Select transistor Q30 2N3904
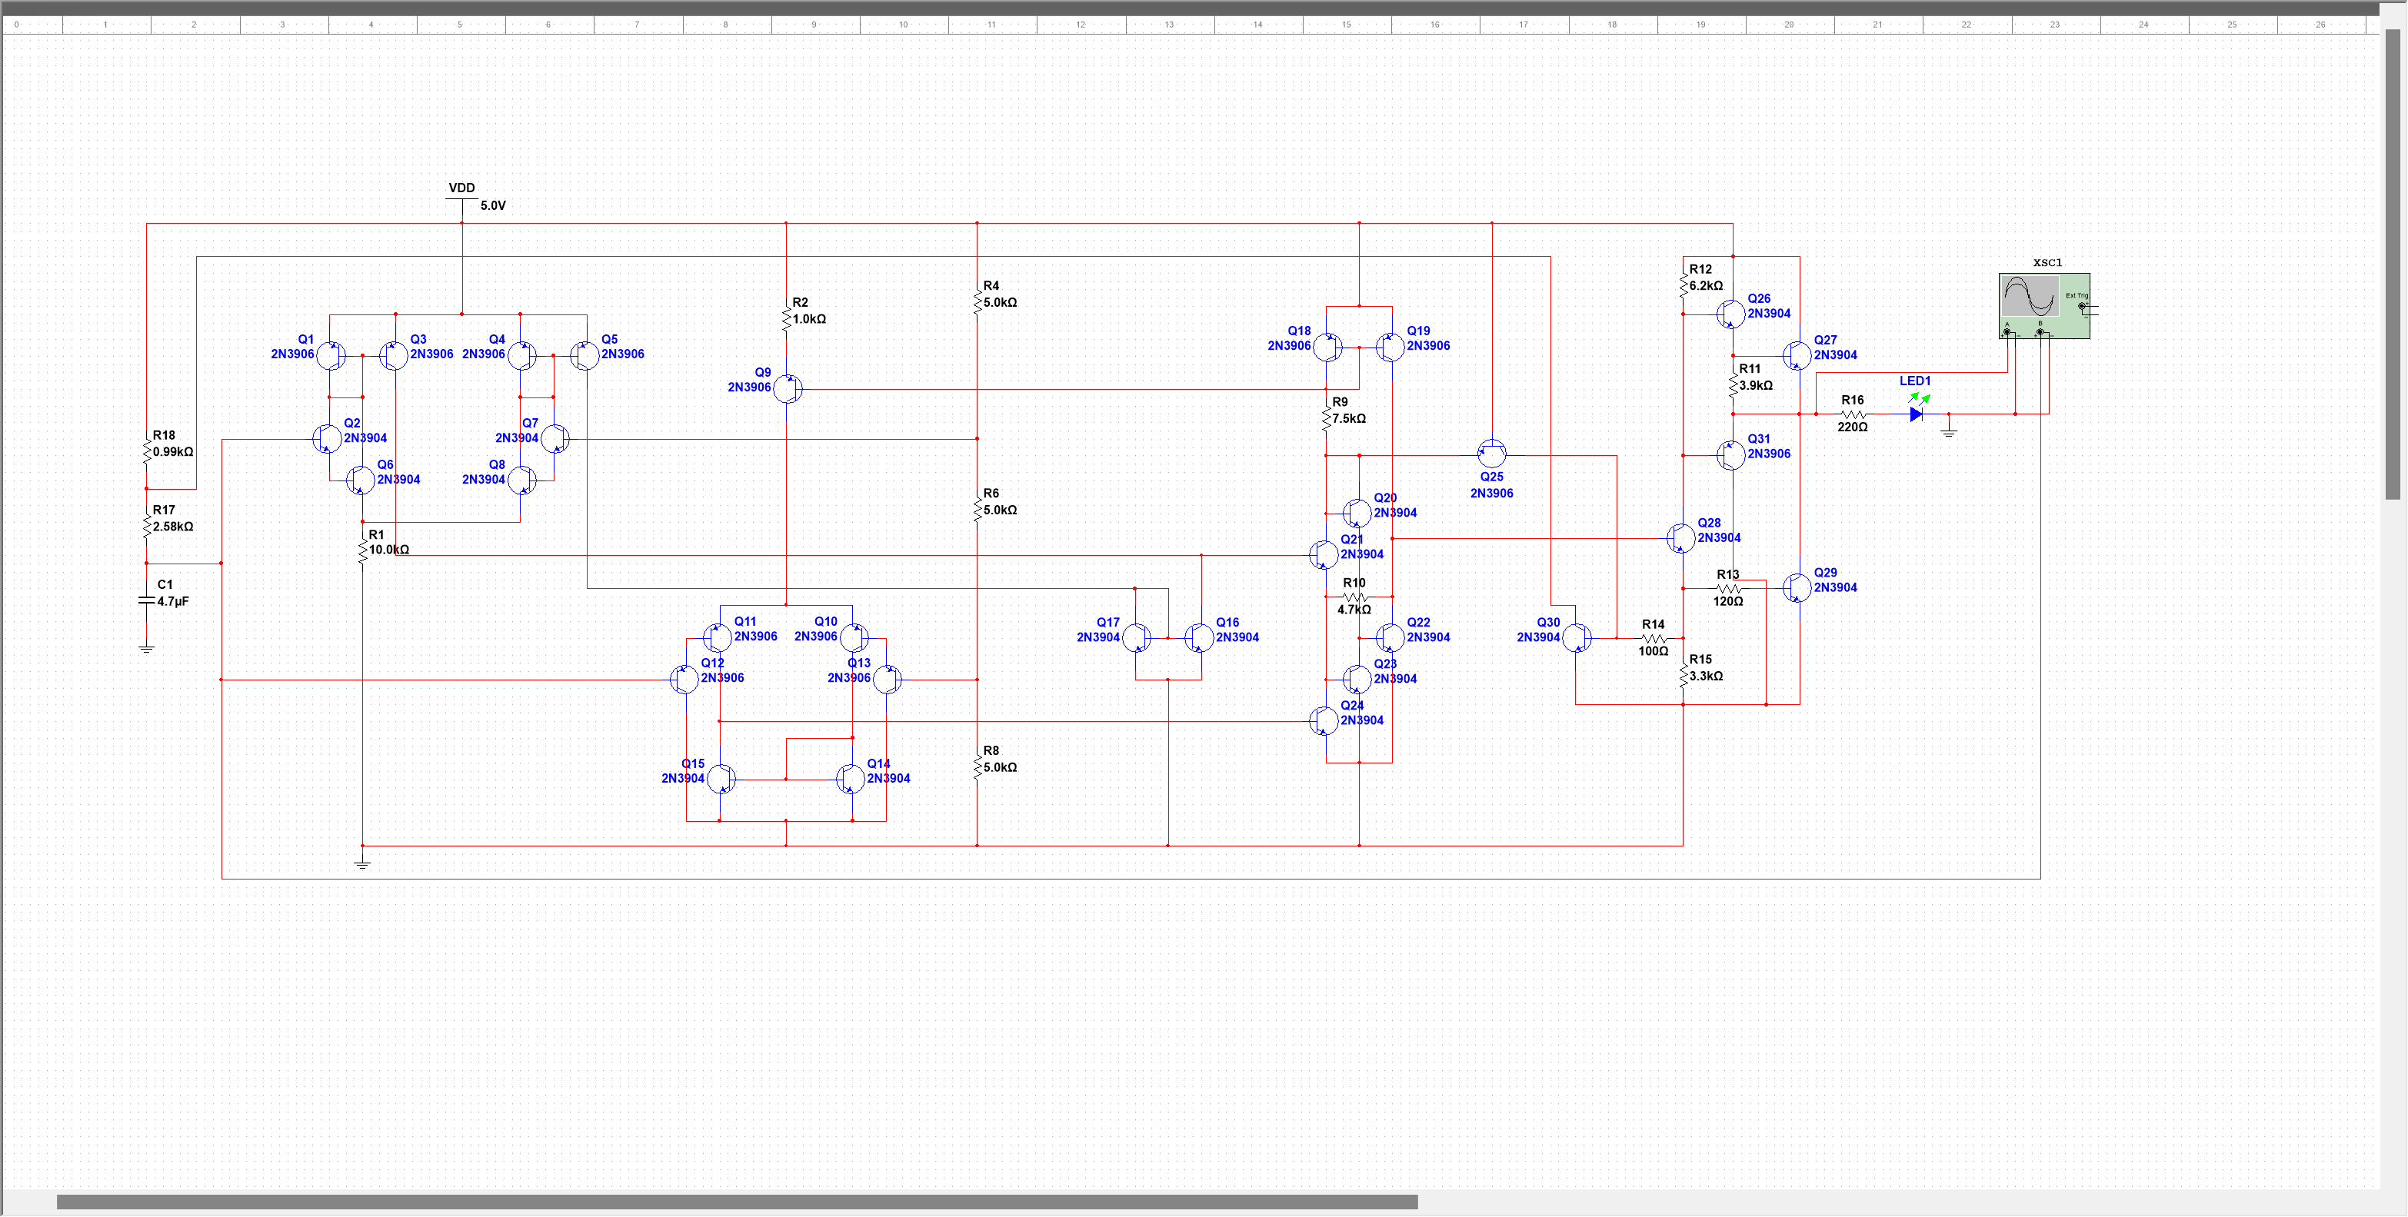This screenshot has width=2408, height=1217. pos(1577,638)
